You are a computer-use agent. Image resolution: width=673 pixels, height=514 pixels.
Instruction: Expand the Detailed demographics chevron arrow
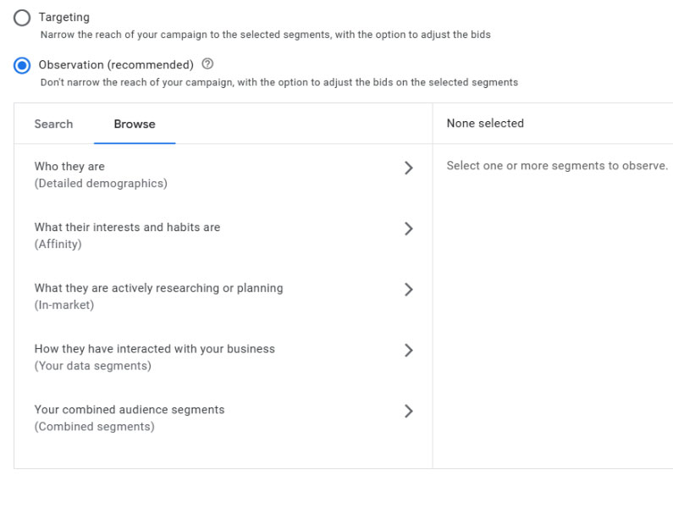coord(409,168)
